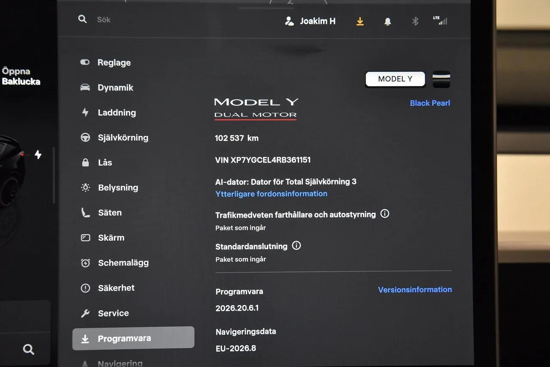
Task: Click the search magnifier icon beside Sök
Action: pos(82,19)
